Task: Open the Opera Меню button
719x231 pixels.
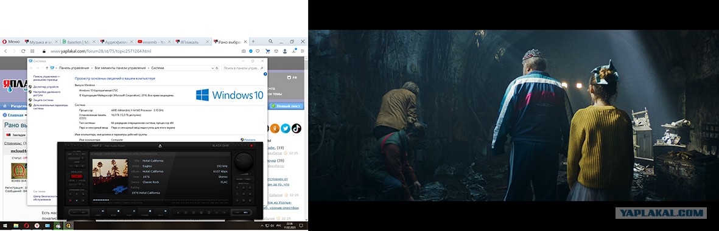Action: [11, 41]
